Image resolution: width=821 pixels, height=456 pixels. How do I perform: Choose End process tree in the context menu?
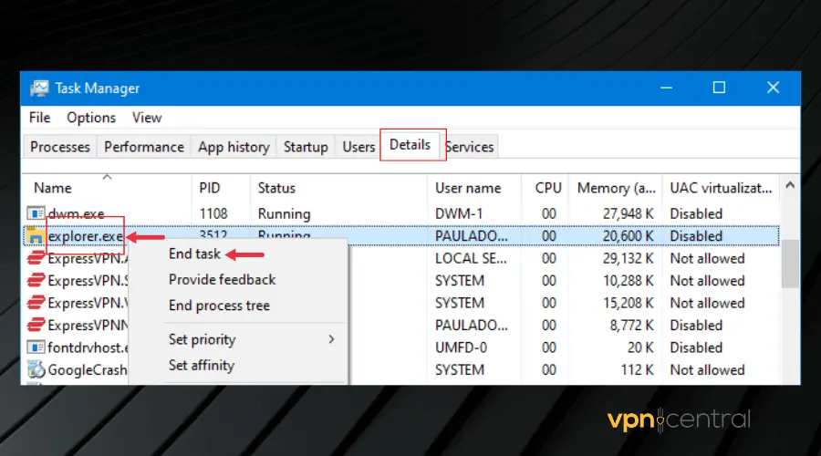[219, 306]
